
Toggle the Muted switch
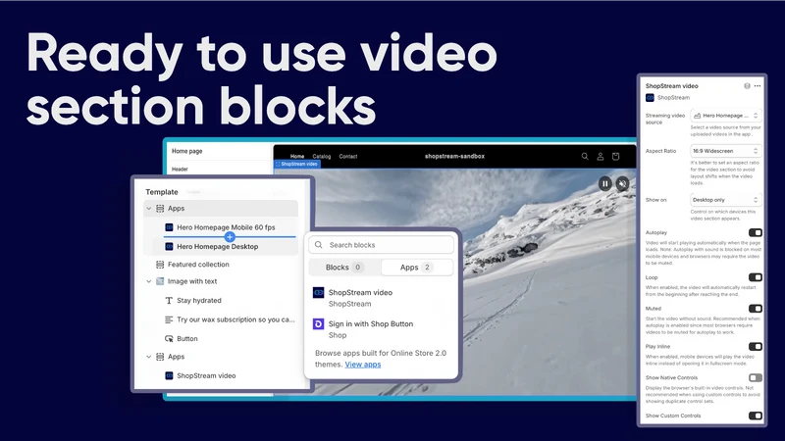[x=756, y=309]
